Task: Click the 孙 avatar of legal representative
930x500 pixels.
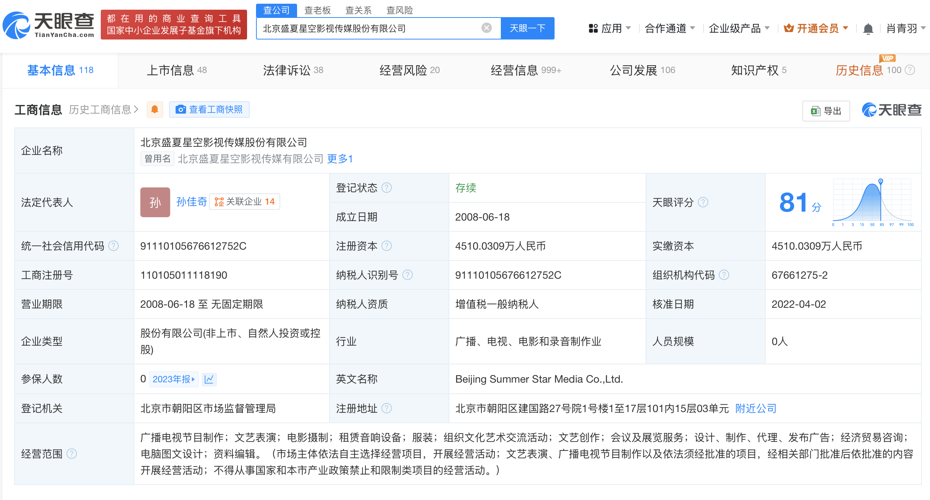Action: tap(155, 202)
